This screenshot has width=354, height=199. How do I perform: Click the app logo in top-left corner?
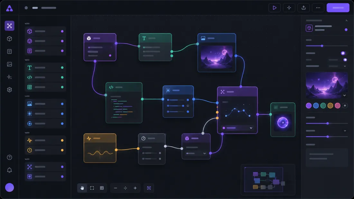(9, 8)
